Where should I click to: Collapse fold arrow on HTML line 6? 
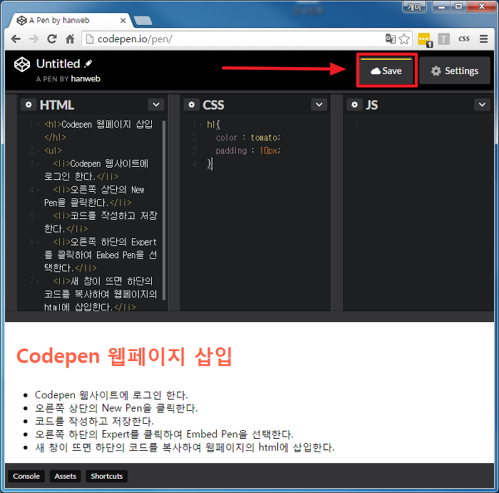click(x=38, y=243)
